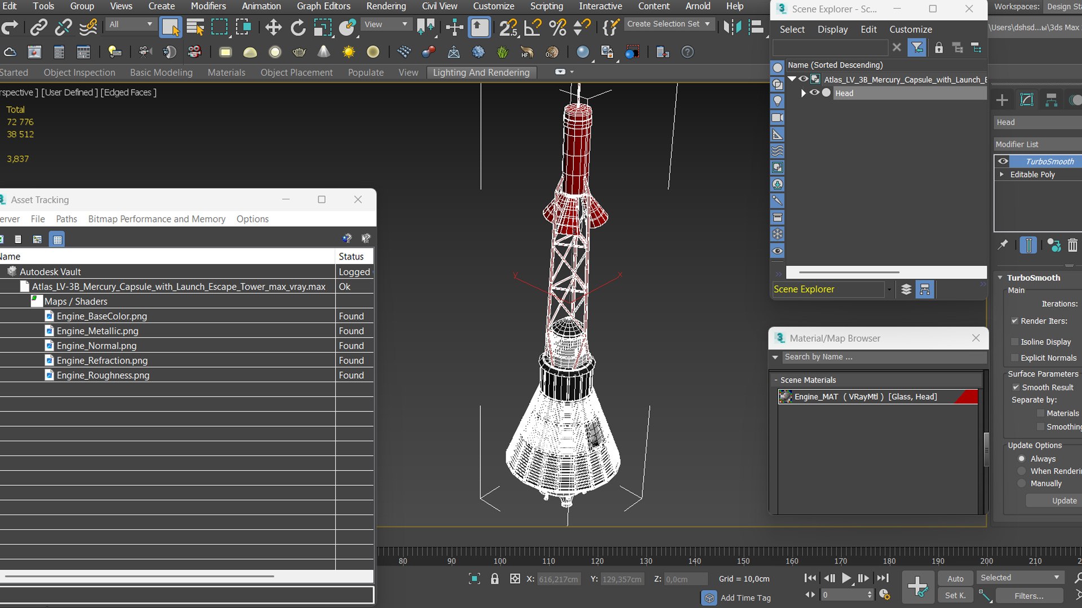Image resolution: width=1082 pixels, height=608 pixels.
Task: Click the Cone primitive icon
Action: [324, 52]
